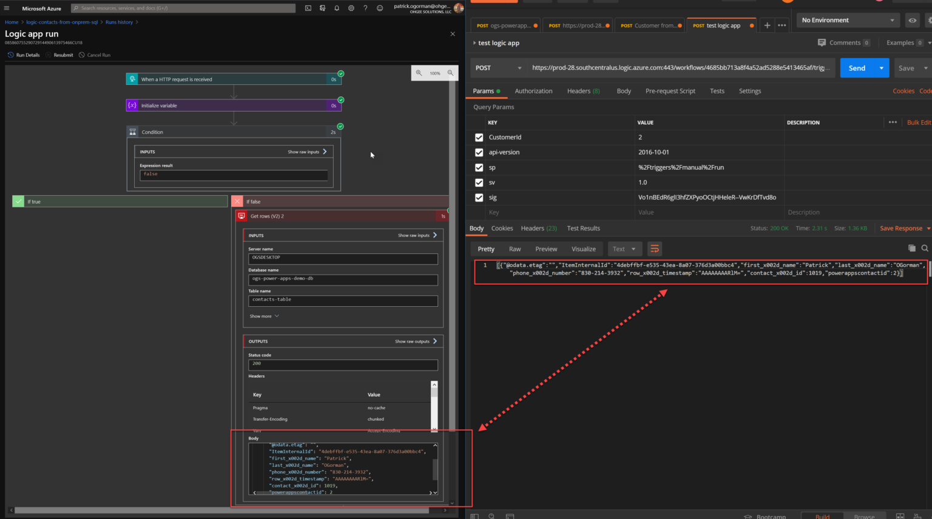Open the Pre-request Script tab
This screenshot has width=932, height=519.
(670, 91)
